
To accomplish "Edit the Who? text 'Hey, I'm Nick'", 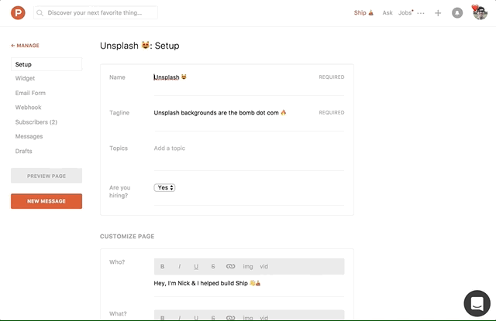I will coord(207,283).
